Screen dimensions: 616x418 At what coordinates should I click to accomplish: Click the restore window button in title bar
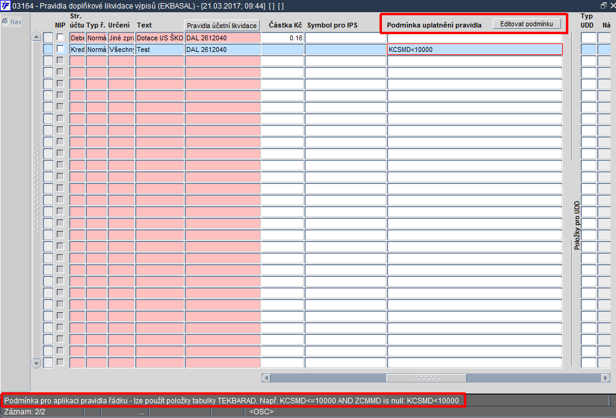[x=603, y=5]
